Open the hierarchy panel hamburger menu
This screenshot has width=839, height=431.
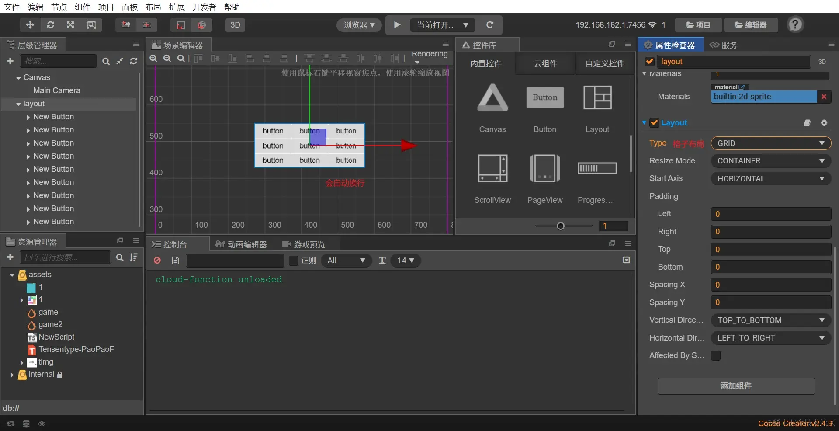tap(136, 44)
